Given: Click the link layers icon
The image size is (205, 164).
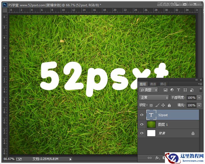Looking at the screenshot, I should point(150,158).
